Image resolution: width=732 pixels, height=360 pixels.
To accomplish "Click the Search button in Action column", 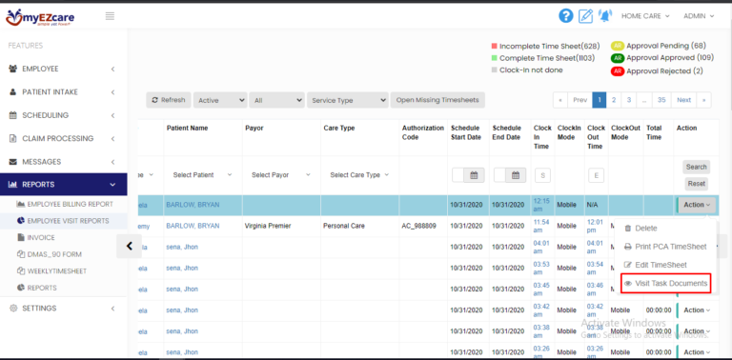I will click(x=696, y=167).
